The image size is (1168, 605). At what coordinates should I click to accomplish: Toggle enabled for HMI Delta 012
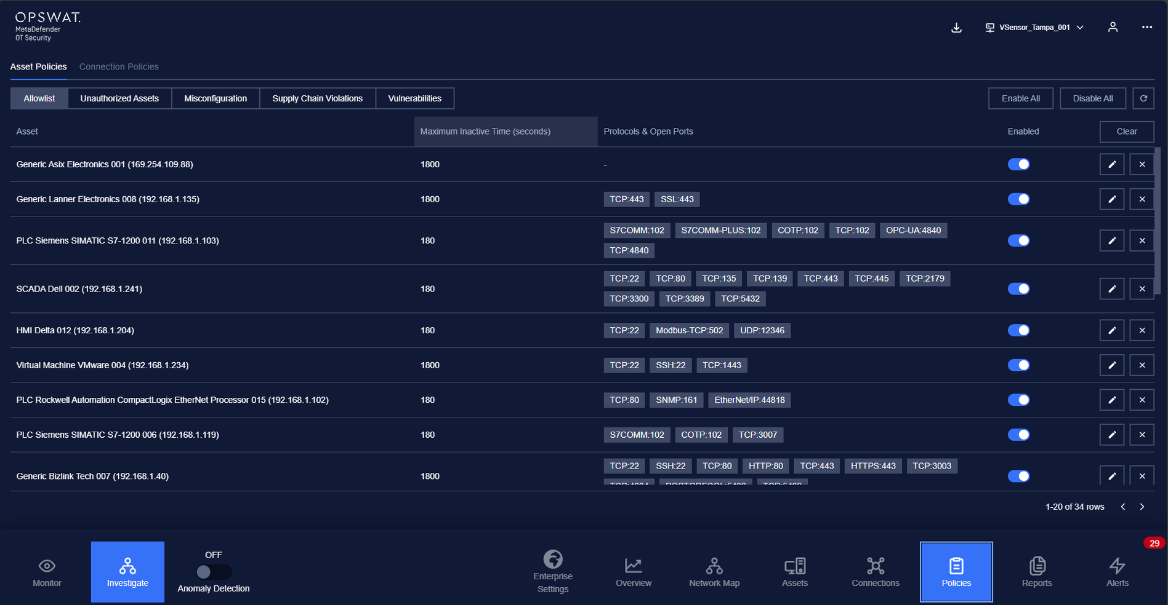(1018, 330)
